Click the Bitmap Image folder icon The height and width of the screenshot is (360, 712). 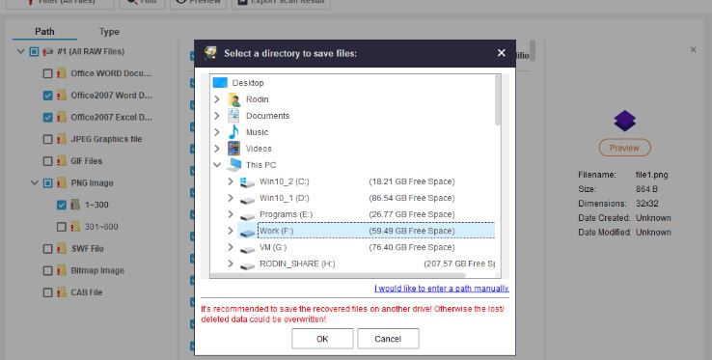(x=62, y=270)
